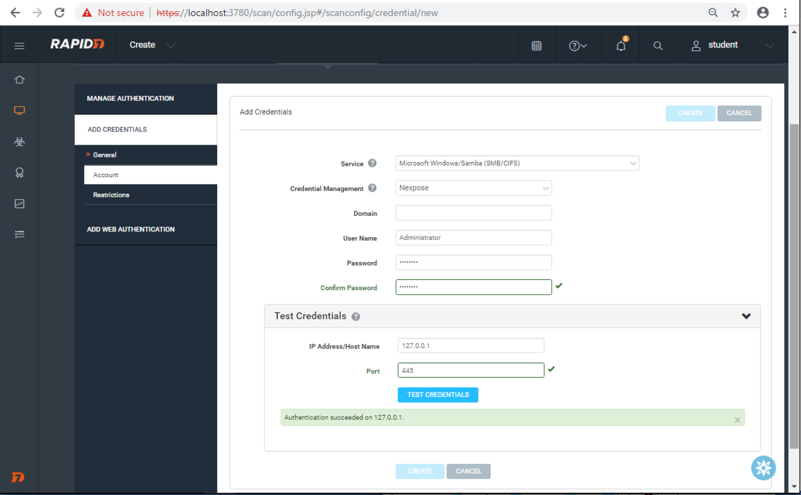Viewport: 801px width, 495px height.
Task: Reload the page in browser
Action: point(60,13)
